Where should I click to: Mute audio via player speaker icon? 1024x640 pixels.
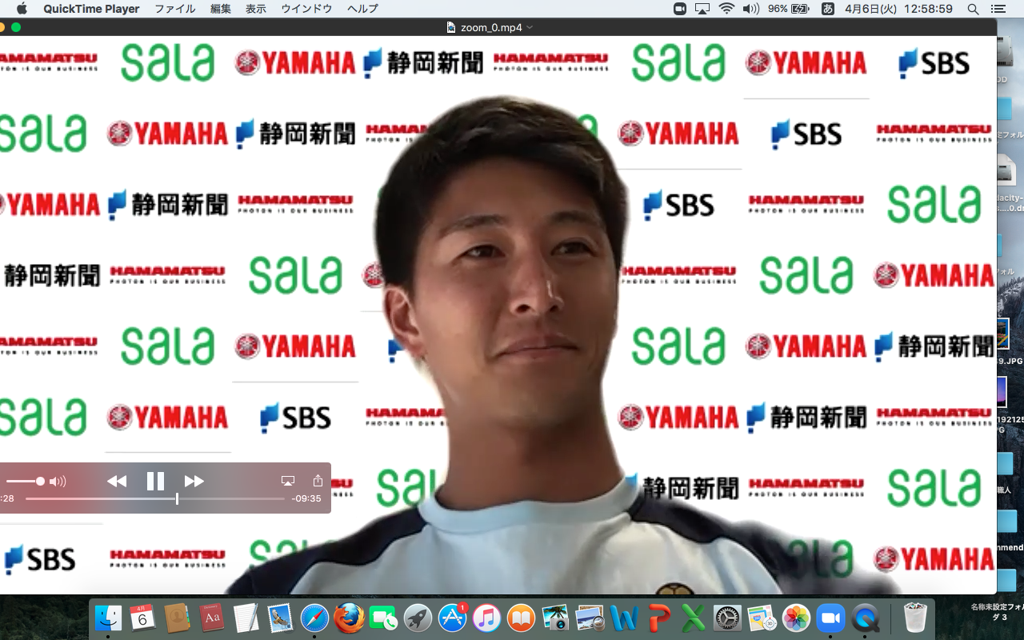click(58, 482)
